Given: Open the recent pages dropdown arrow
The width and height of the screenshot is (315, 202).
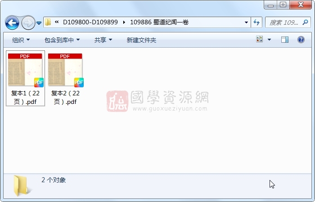Looking at the screenshot, I should click(39, 23).
